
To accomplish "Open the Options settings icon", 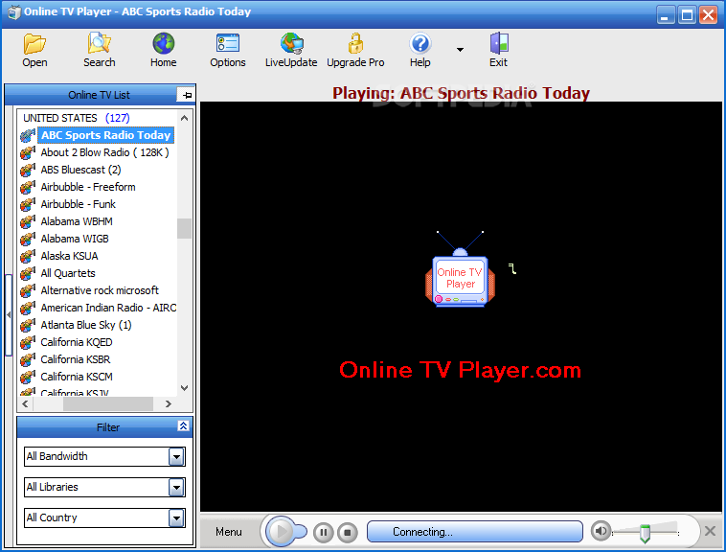I will pos(228,50).
